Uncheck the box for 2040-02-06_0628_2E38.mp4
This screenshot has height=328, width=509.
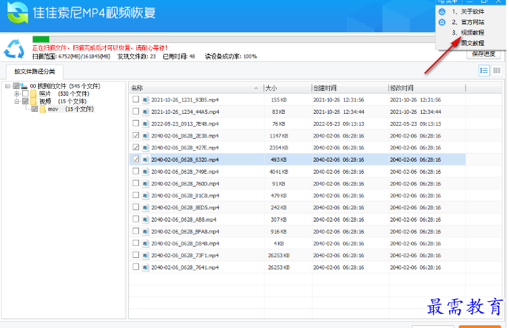136,135
